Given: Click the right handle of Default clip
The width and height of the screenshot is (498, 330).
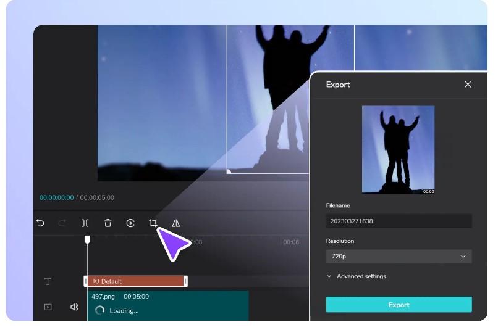Looking at the screenshot, I should point(186,281).
